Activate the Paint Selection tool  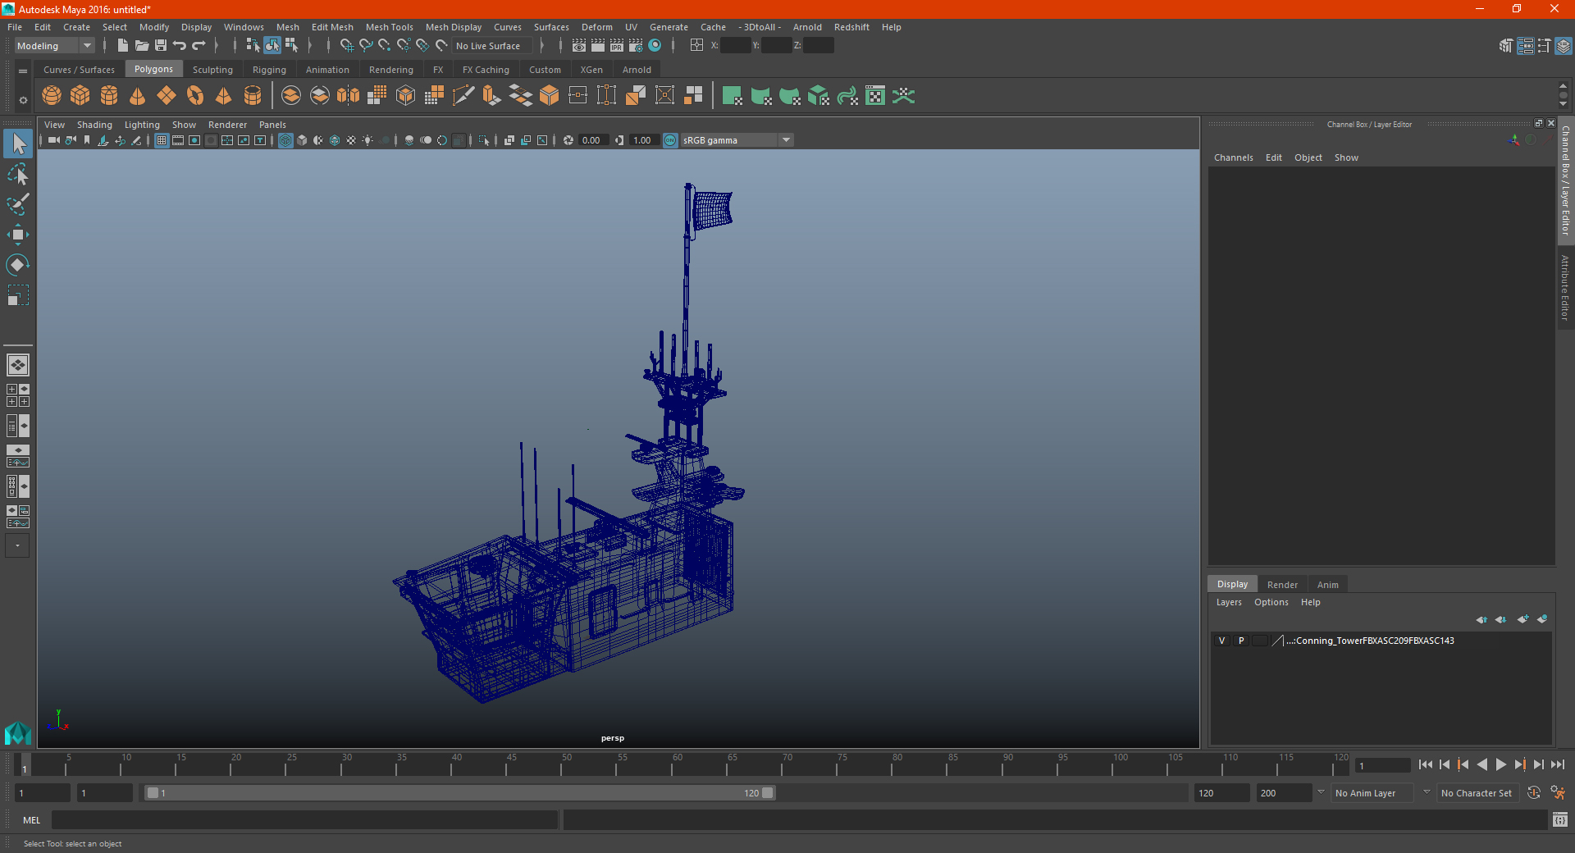click(18, 204)
